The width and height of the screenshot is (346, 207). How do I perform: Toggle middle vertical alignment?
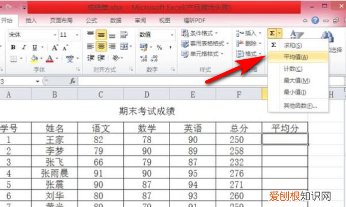pos(101,34)
